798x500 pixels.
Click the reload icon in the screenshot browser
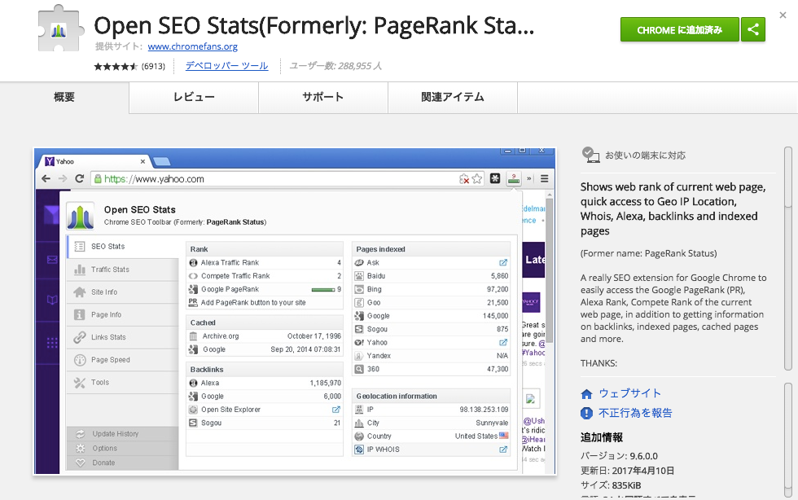click(x=80, y=178)
